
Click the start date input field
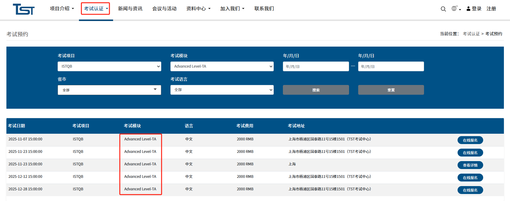(x=316, y=66)
